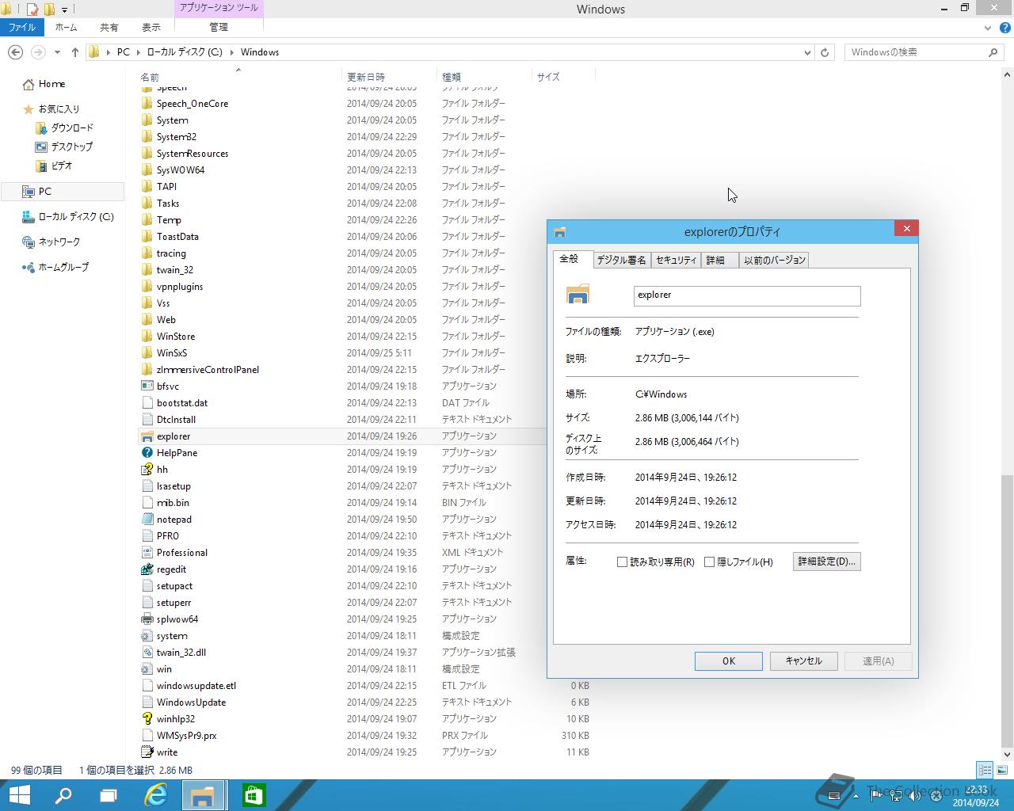1014x811 pixels.
Task: Toggle the 読み取り専用(R) checkbox
Action: point(622,562)
